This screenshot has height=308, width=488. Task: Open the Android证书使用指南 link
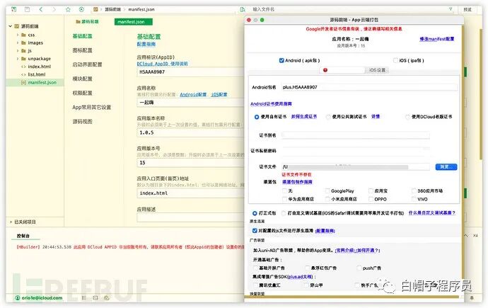point(271,103)
